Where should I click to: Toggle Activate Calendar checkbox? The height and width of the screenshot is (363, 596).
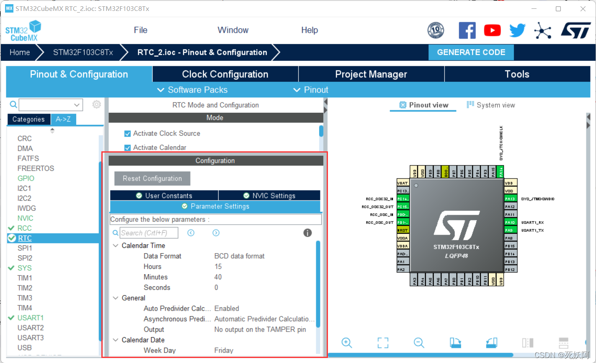pyautogui.click(x=127, y=148)
